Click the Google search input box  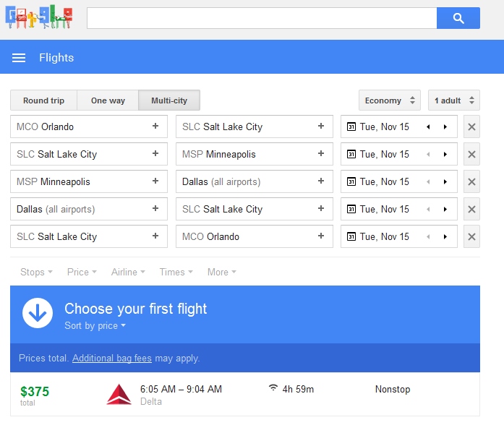point(261,18)
